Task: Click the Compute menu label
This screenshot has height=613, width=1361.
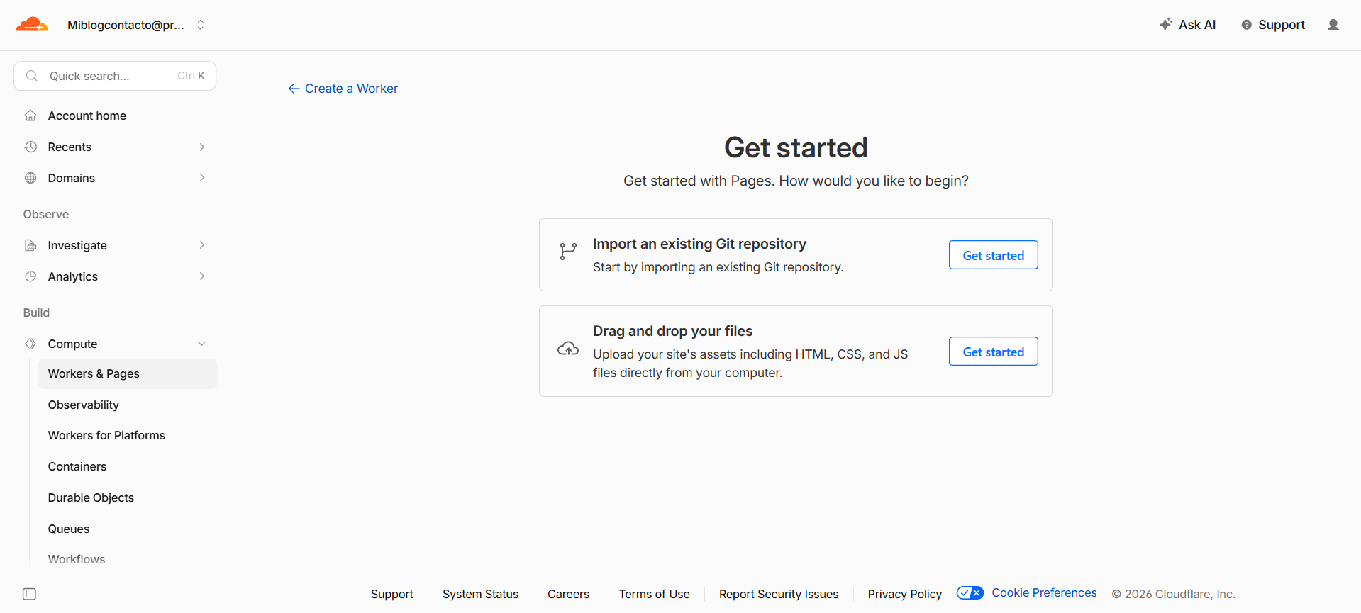Action: pos(72,344)
